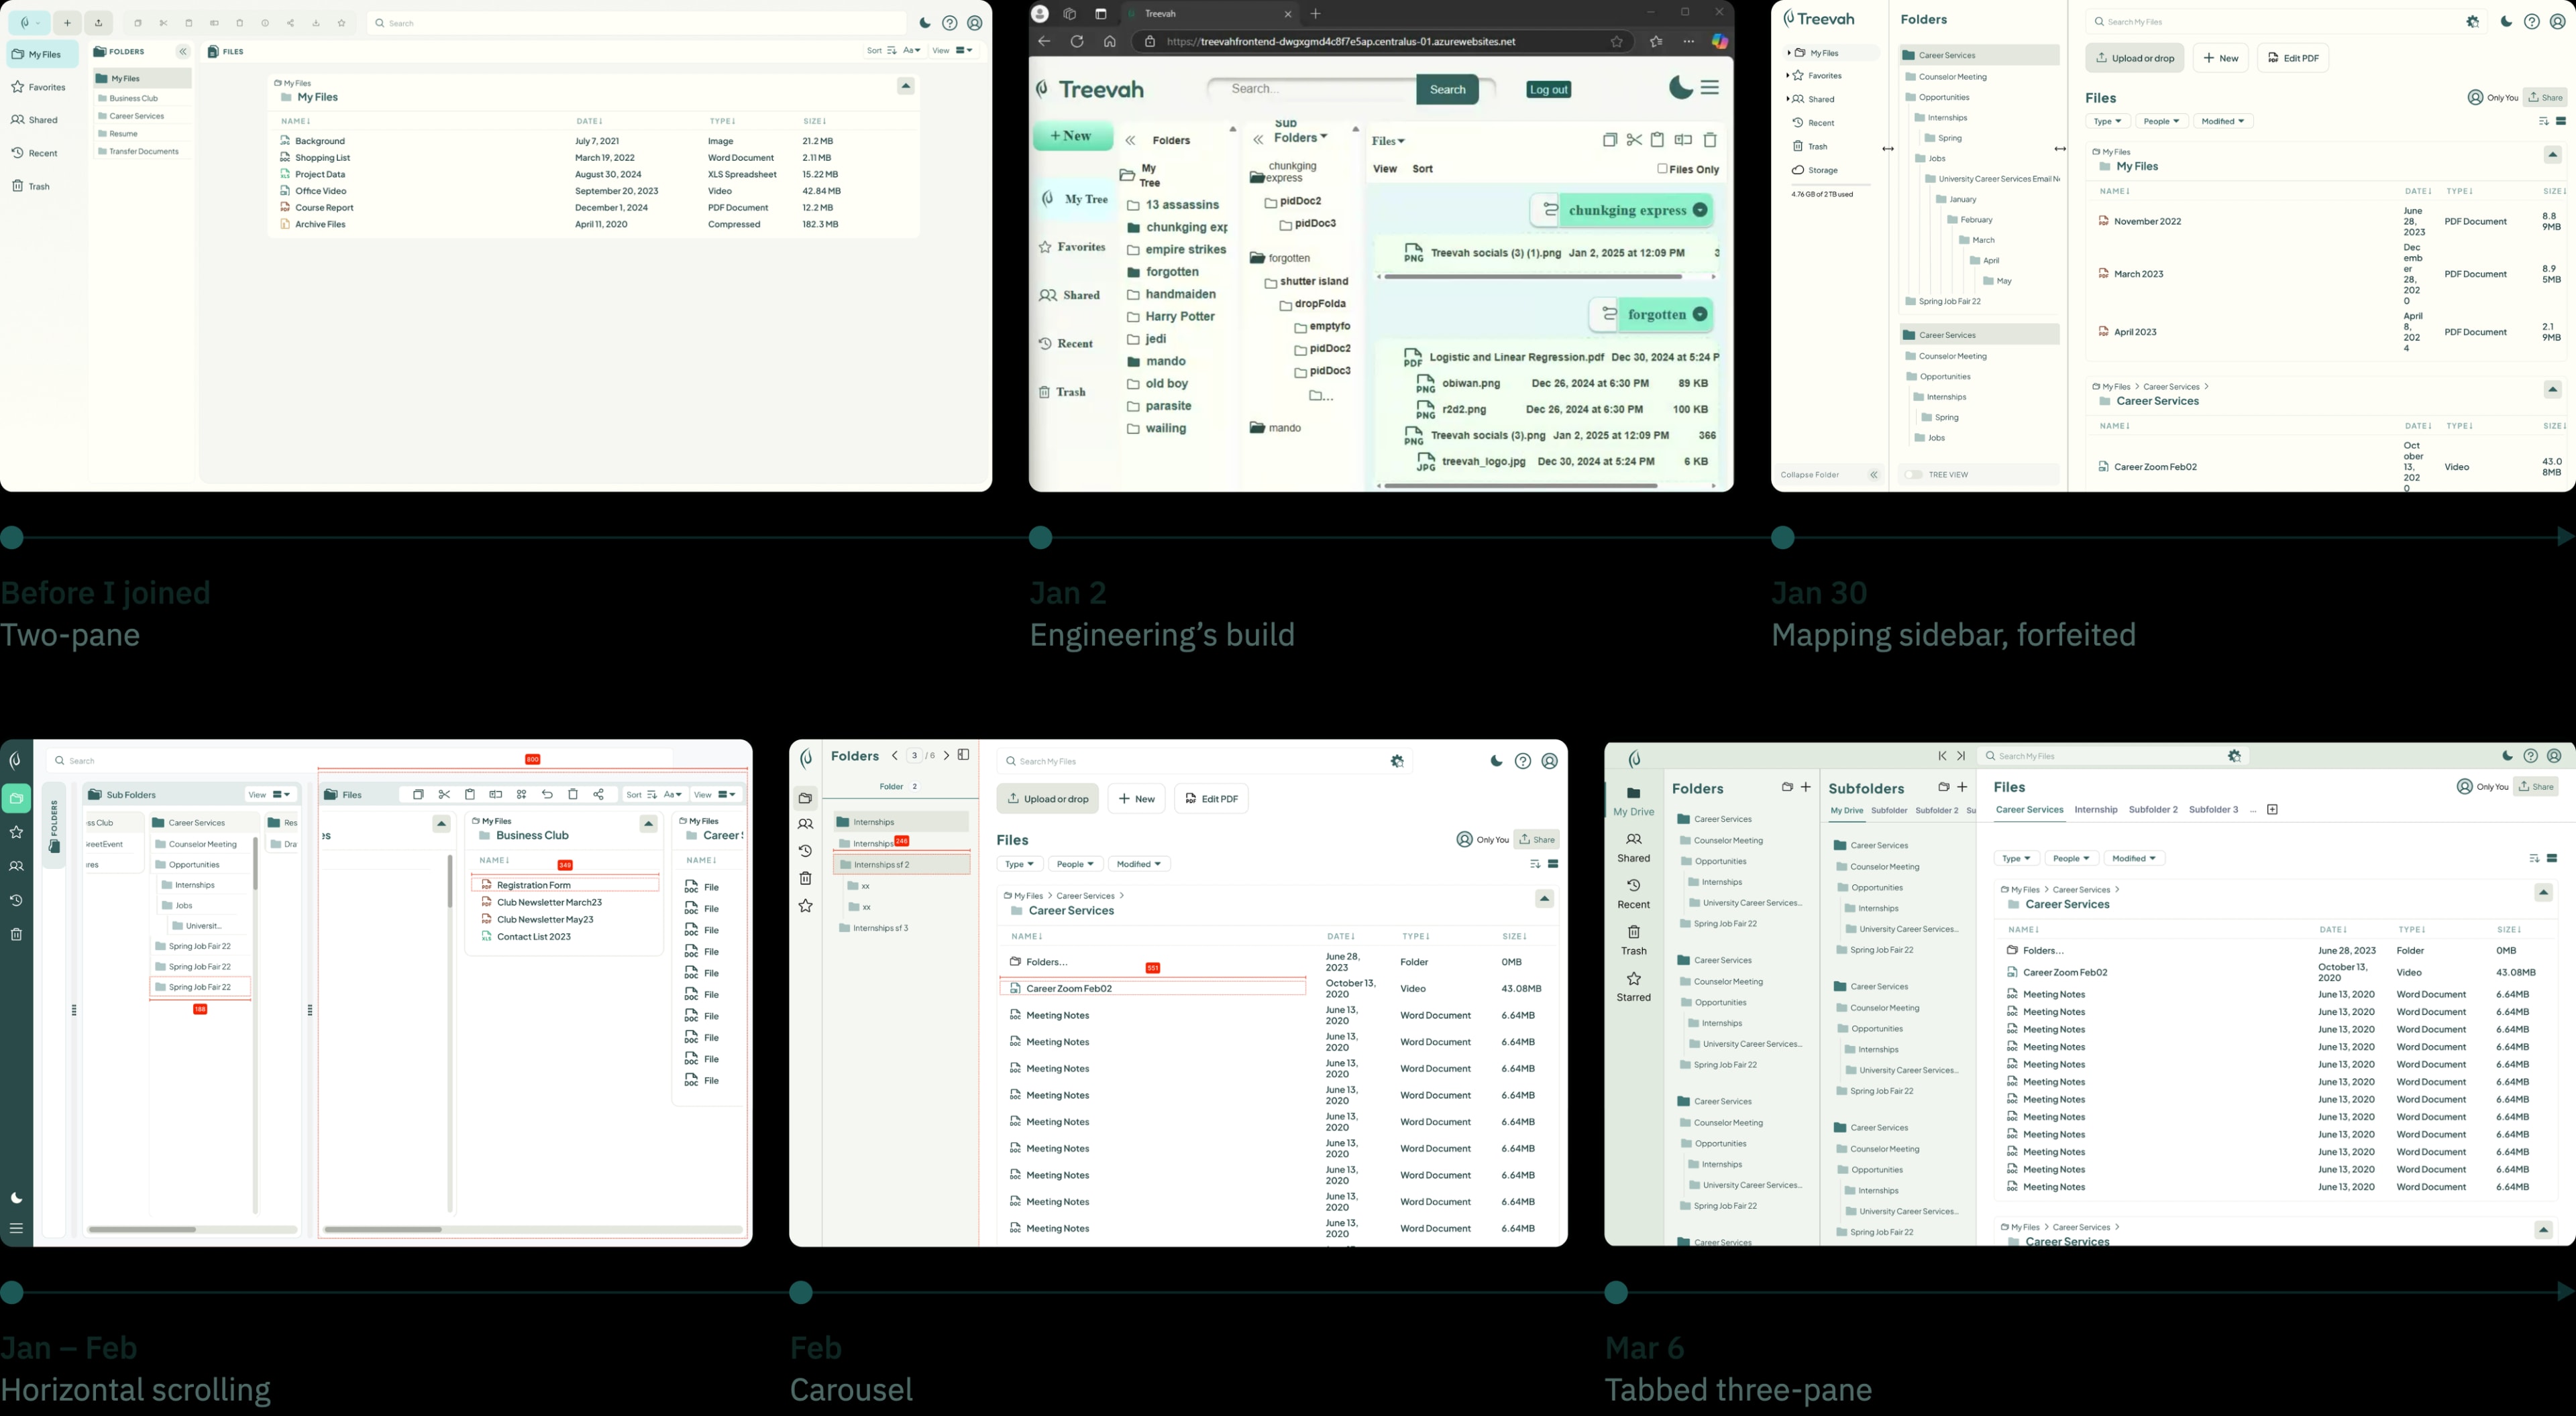This screenshot has height=1416, width=2576.
Task: Click browser home icon in Engineering's build
Action: click(1109, 42)
